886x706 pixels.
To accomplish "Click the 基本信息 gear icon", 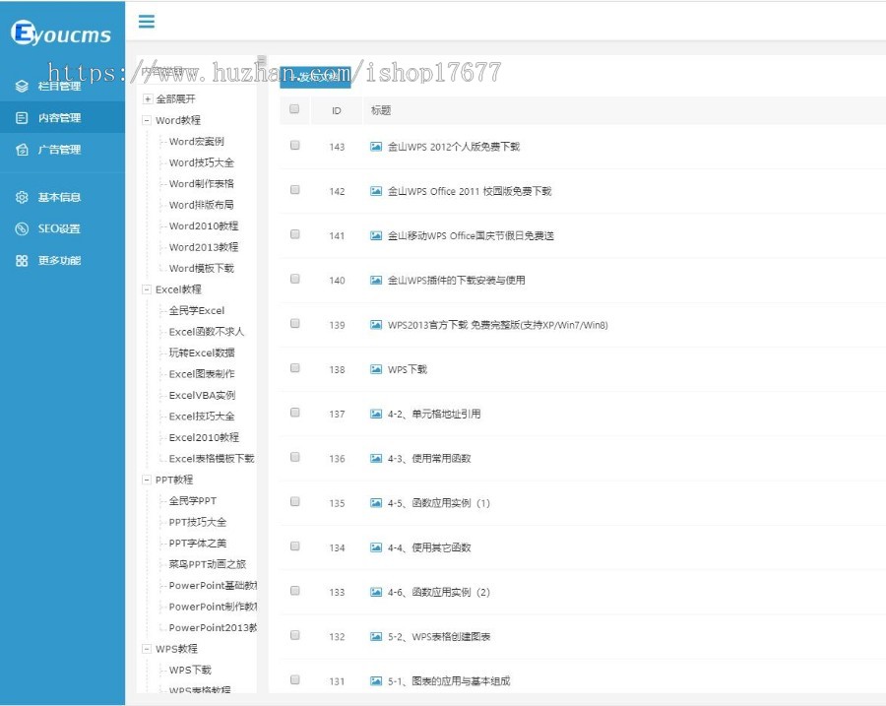I will (22, 197).
